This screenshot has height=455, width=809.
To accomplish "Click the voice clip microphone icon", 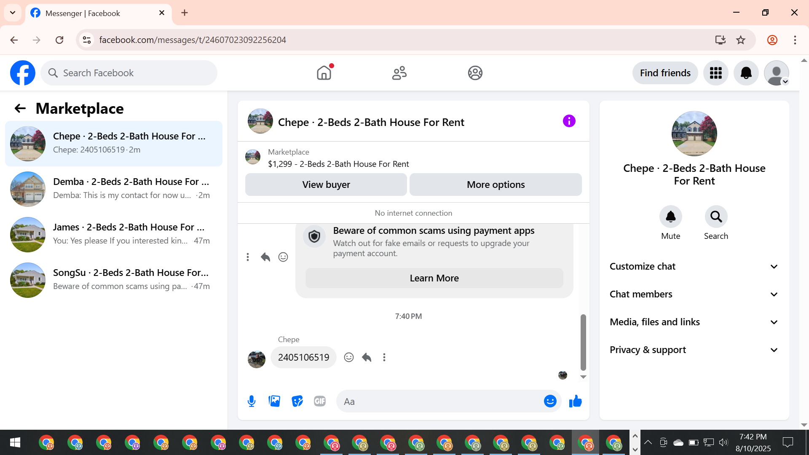I will (x=252, y=401).
